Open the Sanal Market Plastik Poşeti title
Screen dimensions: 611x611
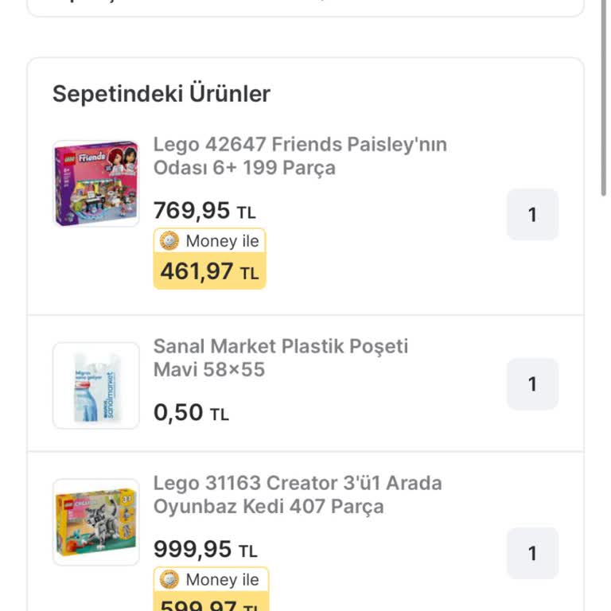[280, 358]
